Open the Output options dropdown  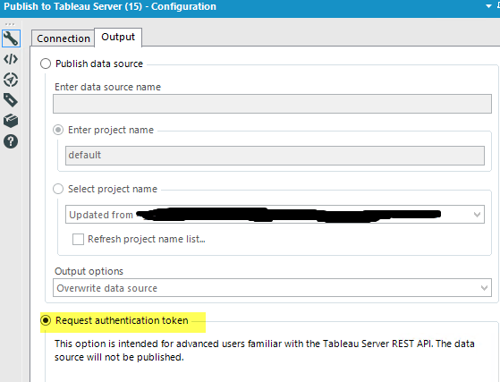coord(485,288)
